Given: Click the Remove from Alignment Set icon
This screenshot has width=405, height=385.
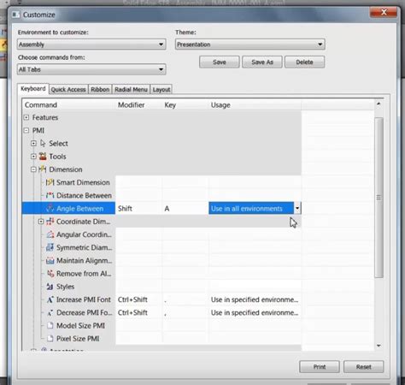Looking at the screenshot, I should click(x=50, y=274).
